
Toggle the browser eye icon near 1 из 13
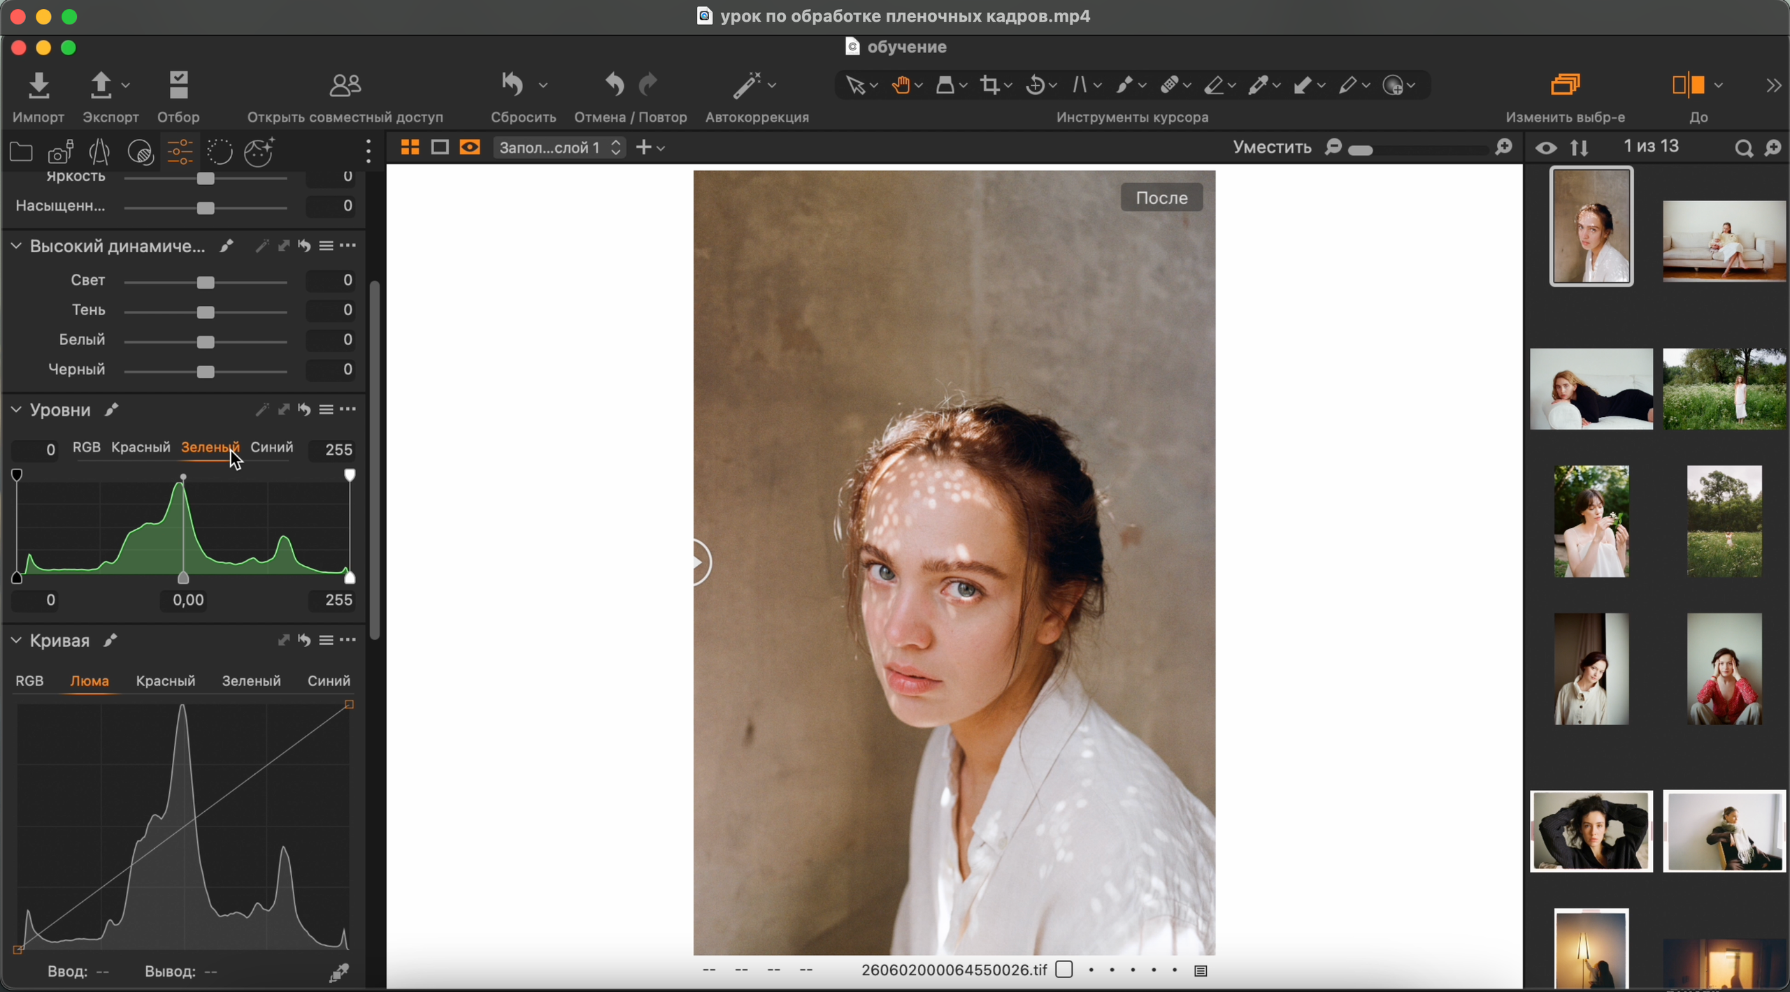[x=1546, y=148]
